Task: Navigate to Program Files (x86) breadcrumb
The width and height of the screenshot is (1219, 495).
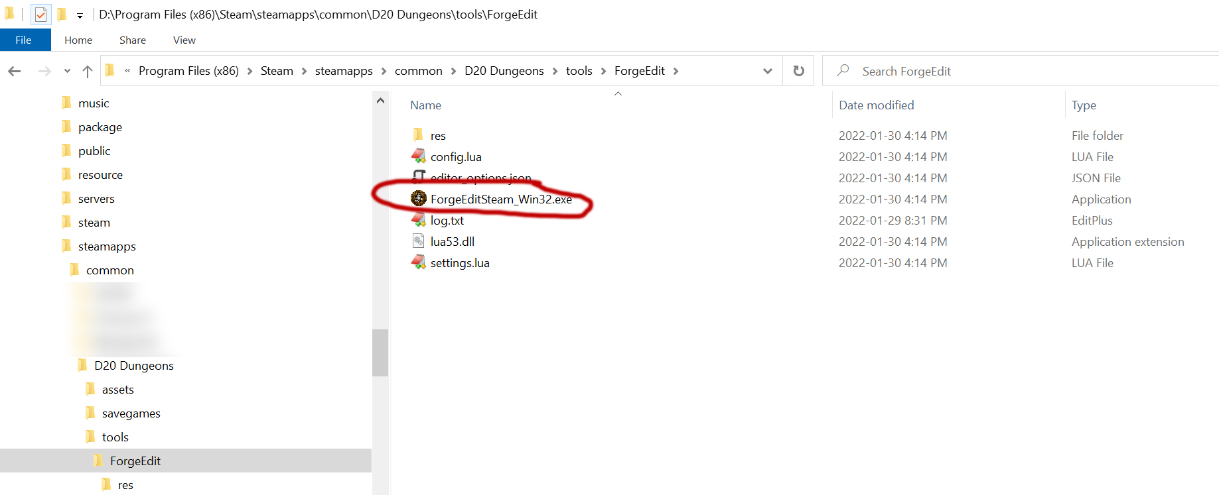Action: [188, 71]
